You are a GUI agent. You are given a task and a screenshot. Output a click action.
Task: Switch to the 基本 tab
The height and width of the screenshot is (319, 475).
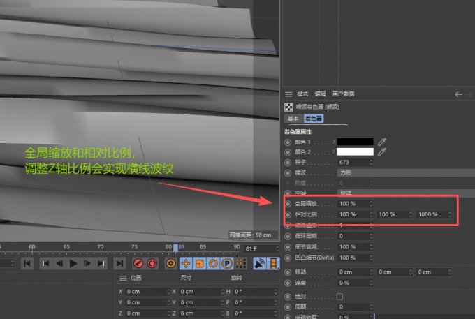pos(293,119)
